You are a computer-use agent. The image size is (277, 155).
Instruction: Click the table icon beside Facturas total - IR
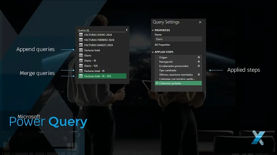(x=81, y=71)
